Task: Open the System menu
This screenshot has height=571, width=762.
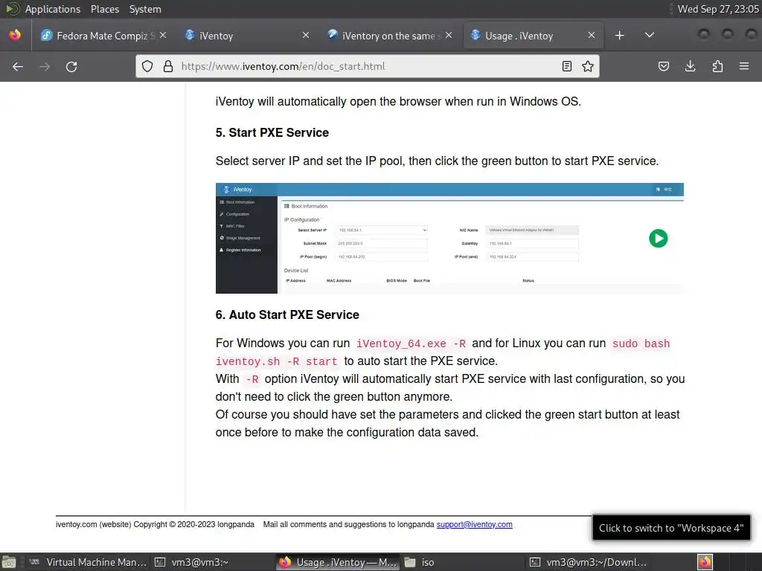Action: [145, 9]
